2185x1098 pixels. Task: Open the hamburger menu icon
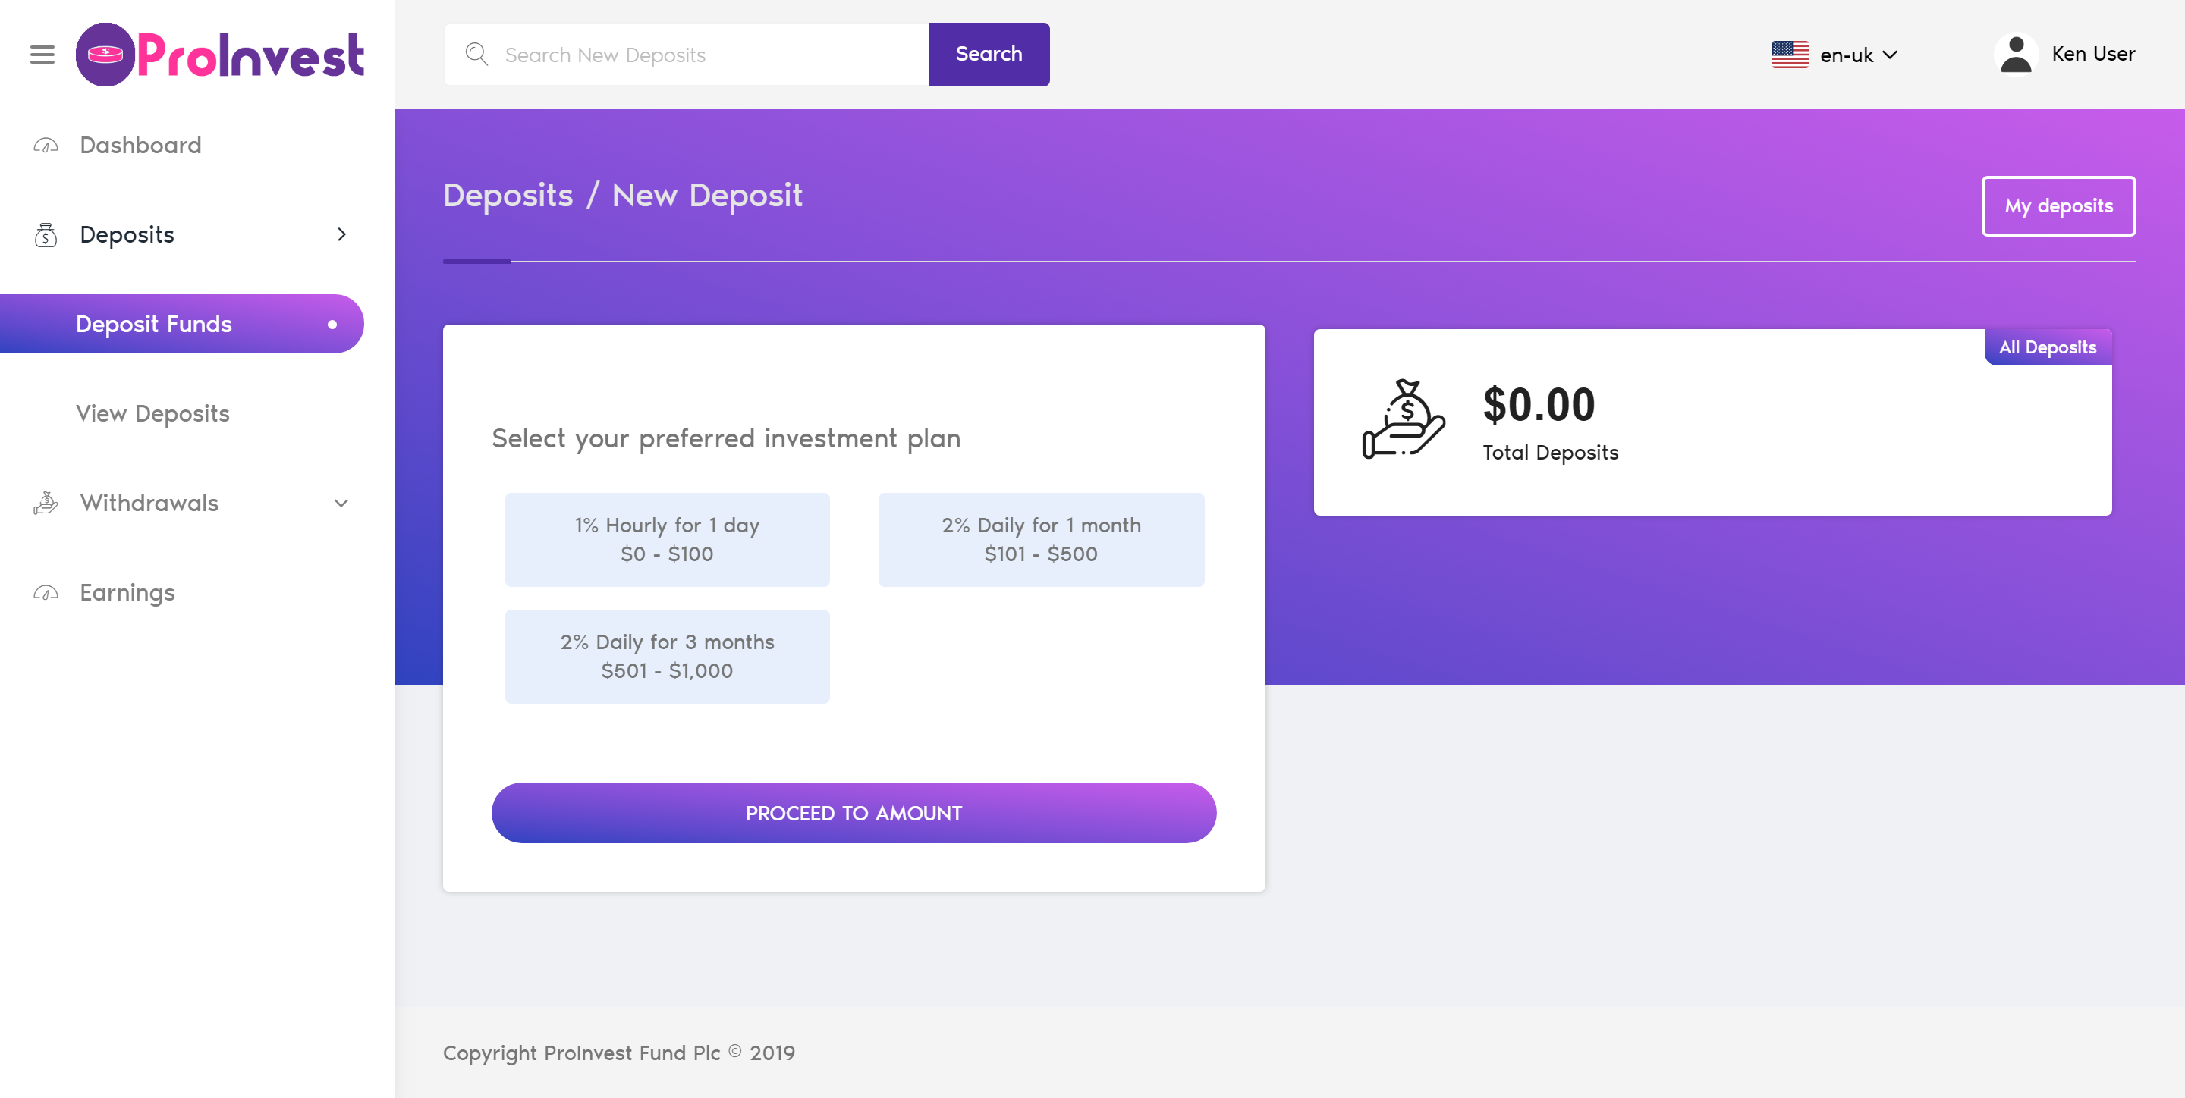click(42, 55)
